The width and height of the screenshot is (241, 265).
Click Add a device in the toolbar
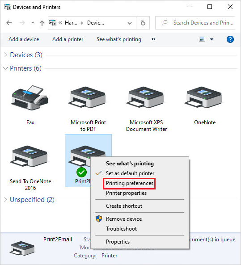tap(24, 39)
